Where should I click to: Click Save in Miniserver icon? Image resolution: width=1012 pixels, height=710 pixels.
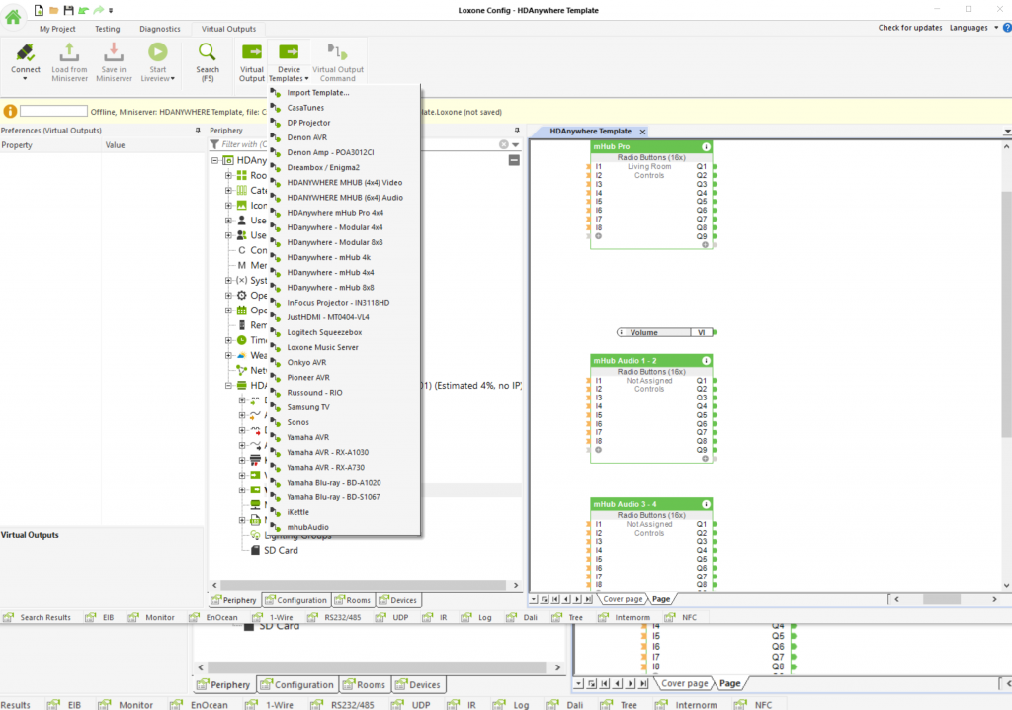point(114,52)
